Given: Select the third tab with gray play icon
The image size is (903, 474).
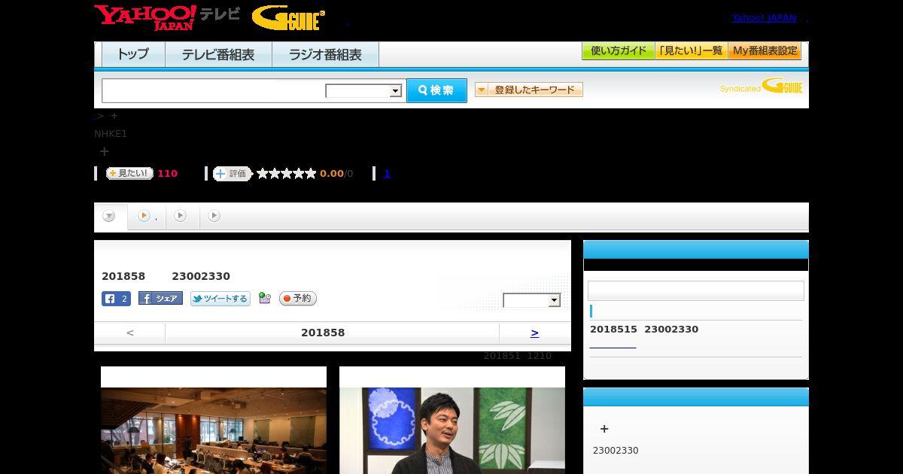Looking at the screenshot, I should click(x=181, y=217).
